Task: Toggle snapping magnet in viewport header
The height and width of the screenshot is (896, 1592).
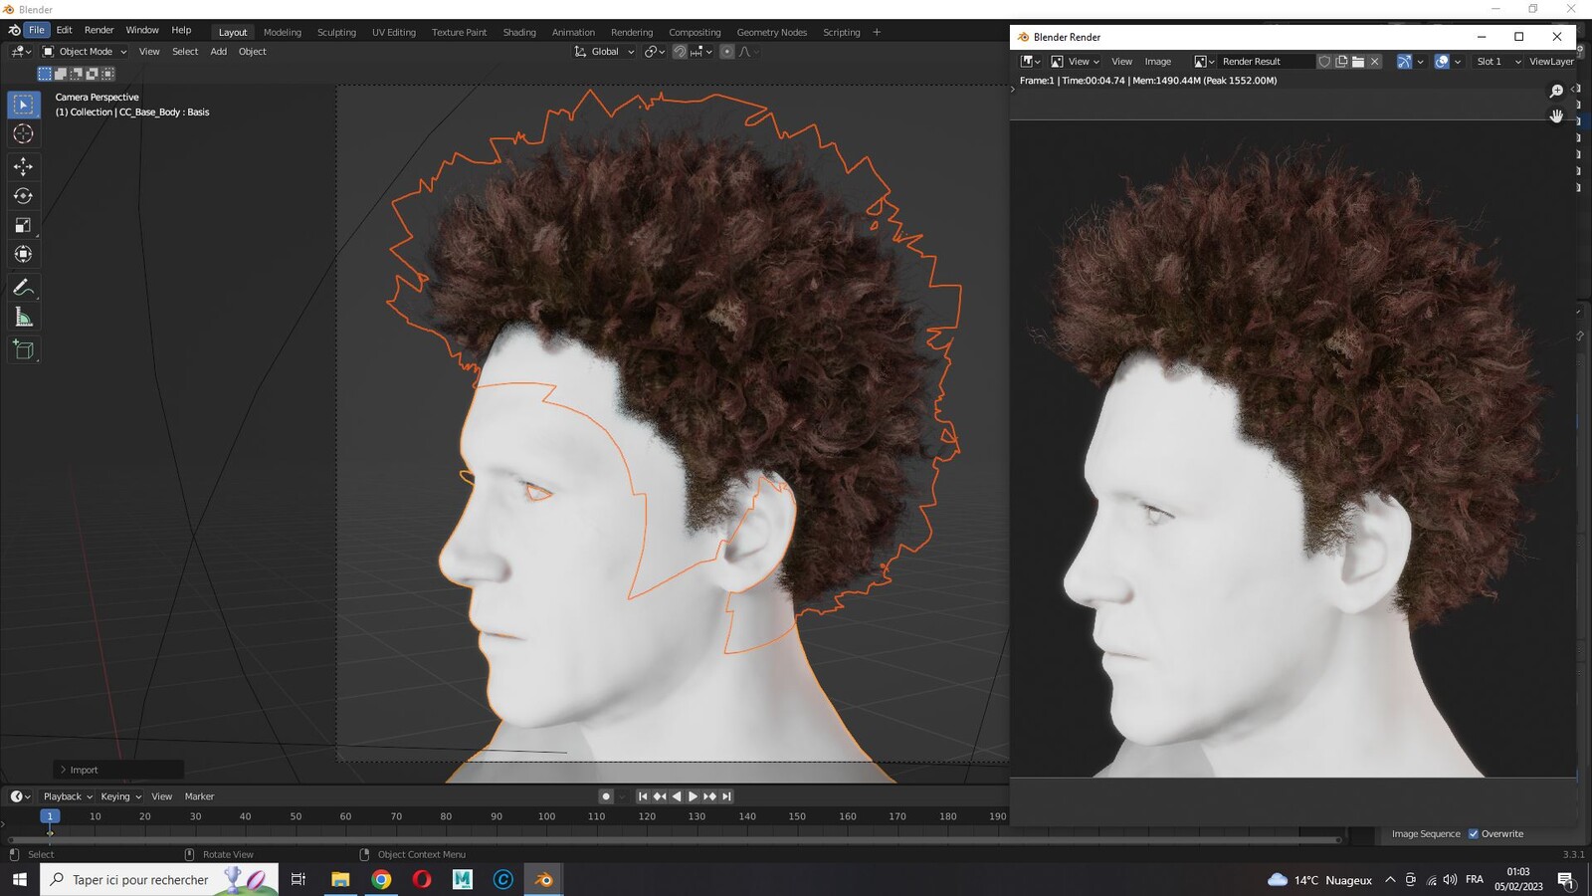Action: (x=680, y=52)
